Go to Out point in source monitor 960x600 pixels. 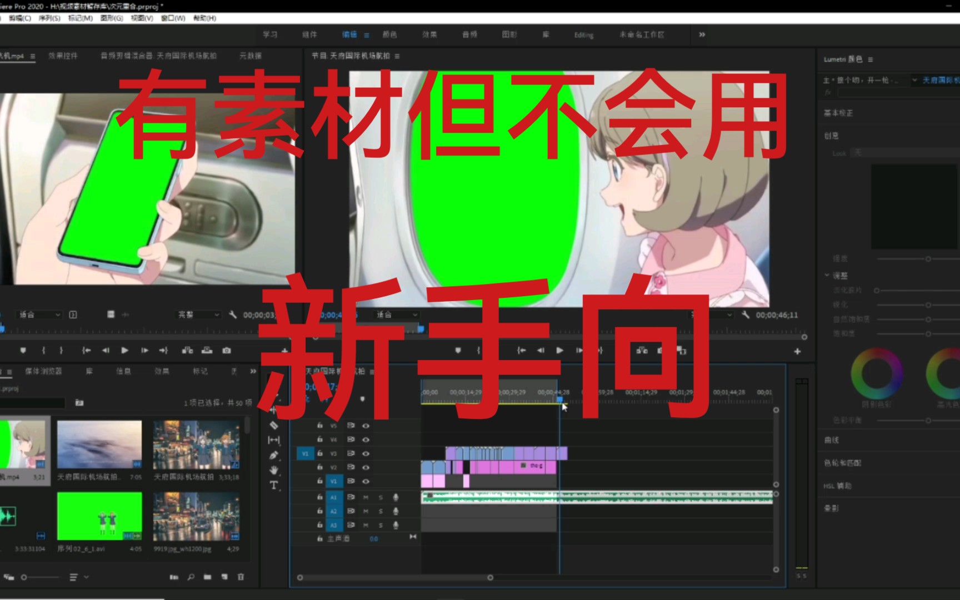coord(163,351)
